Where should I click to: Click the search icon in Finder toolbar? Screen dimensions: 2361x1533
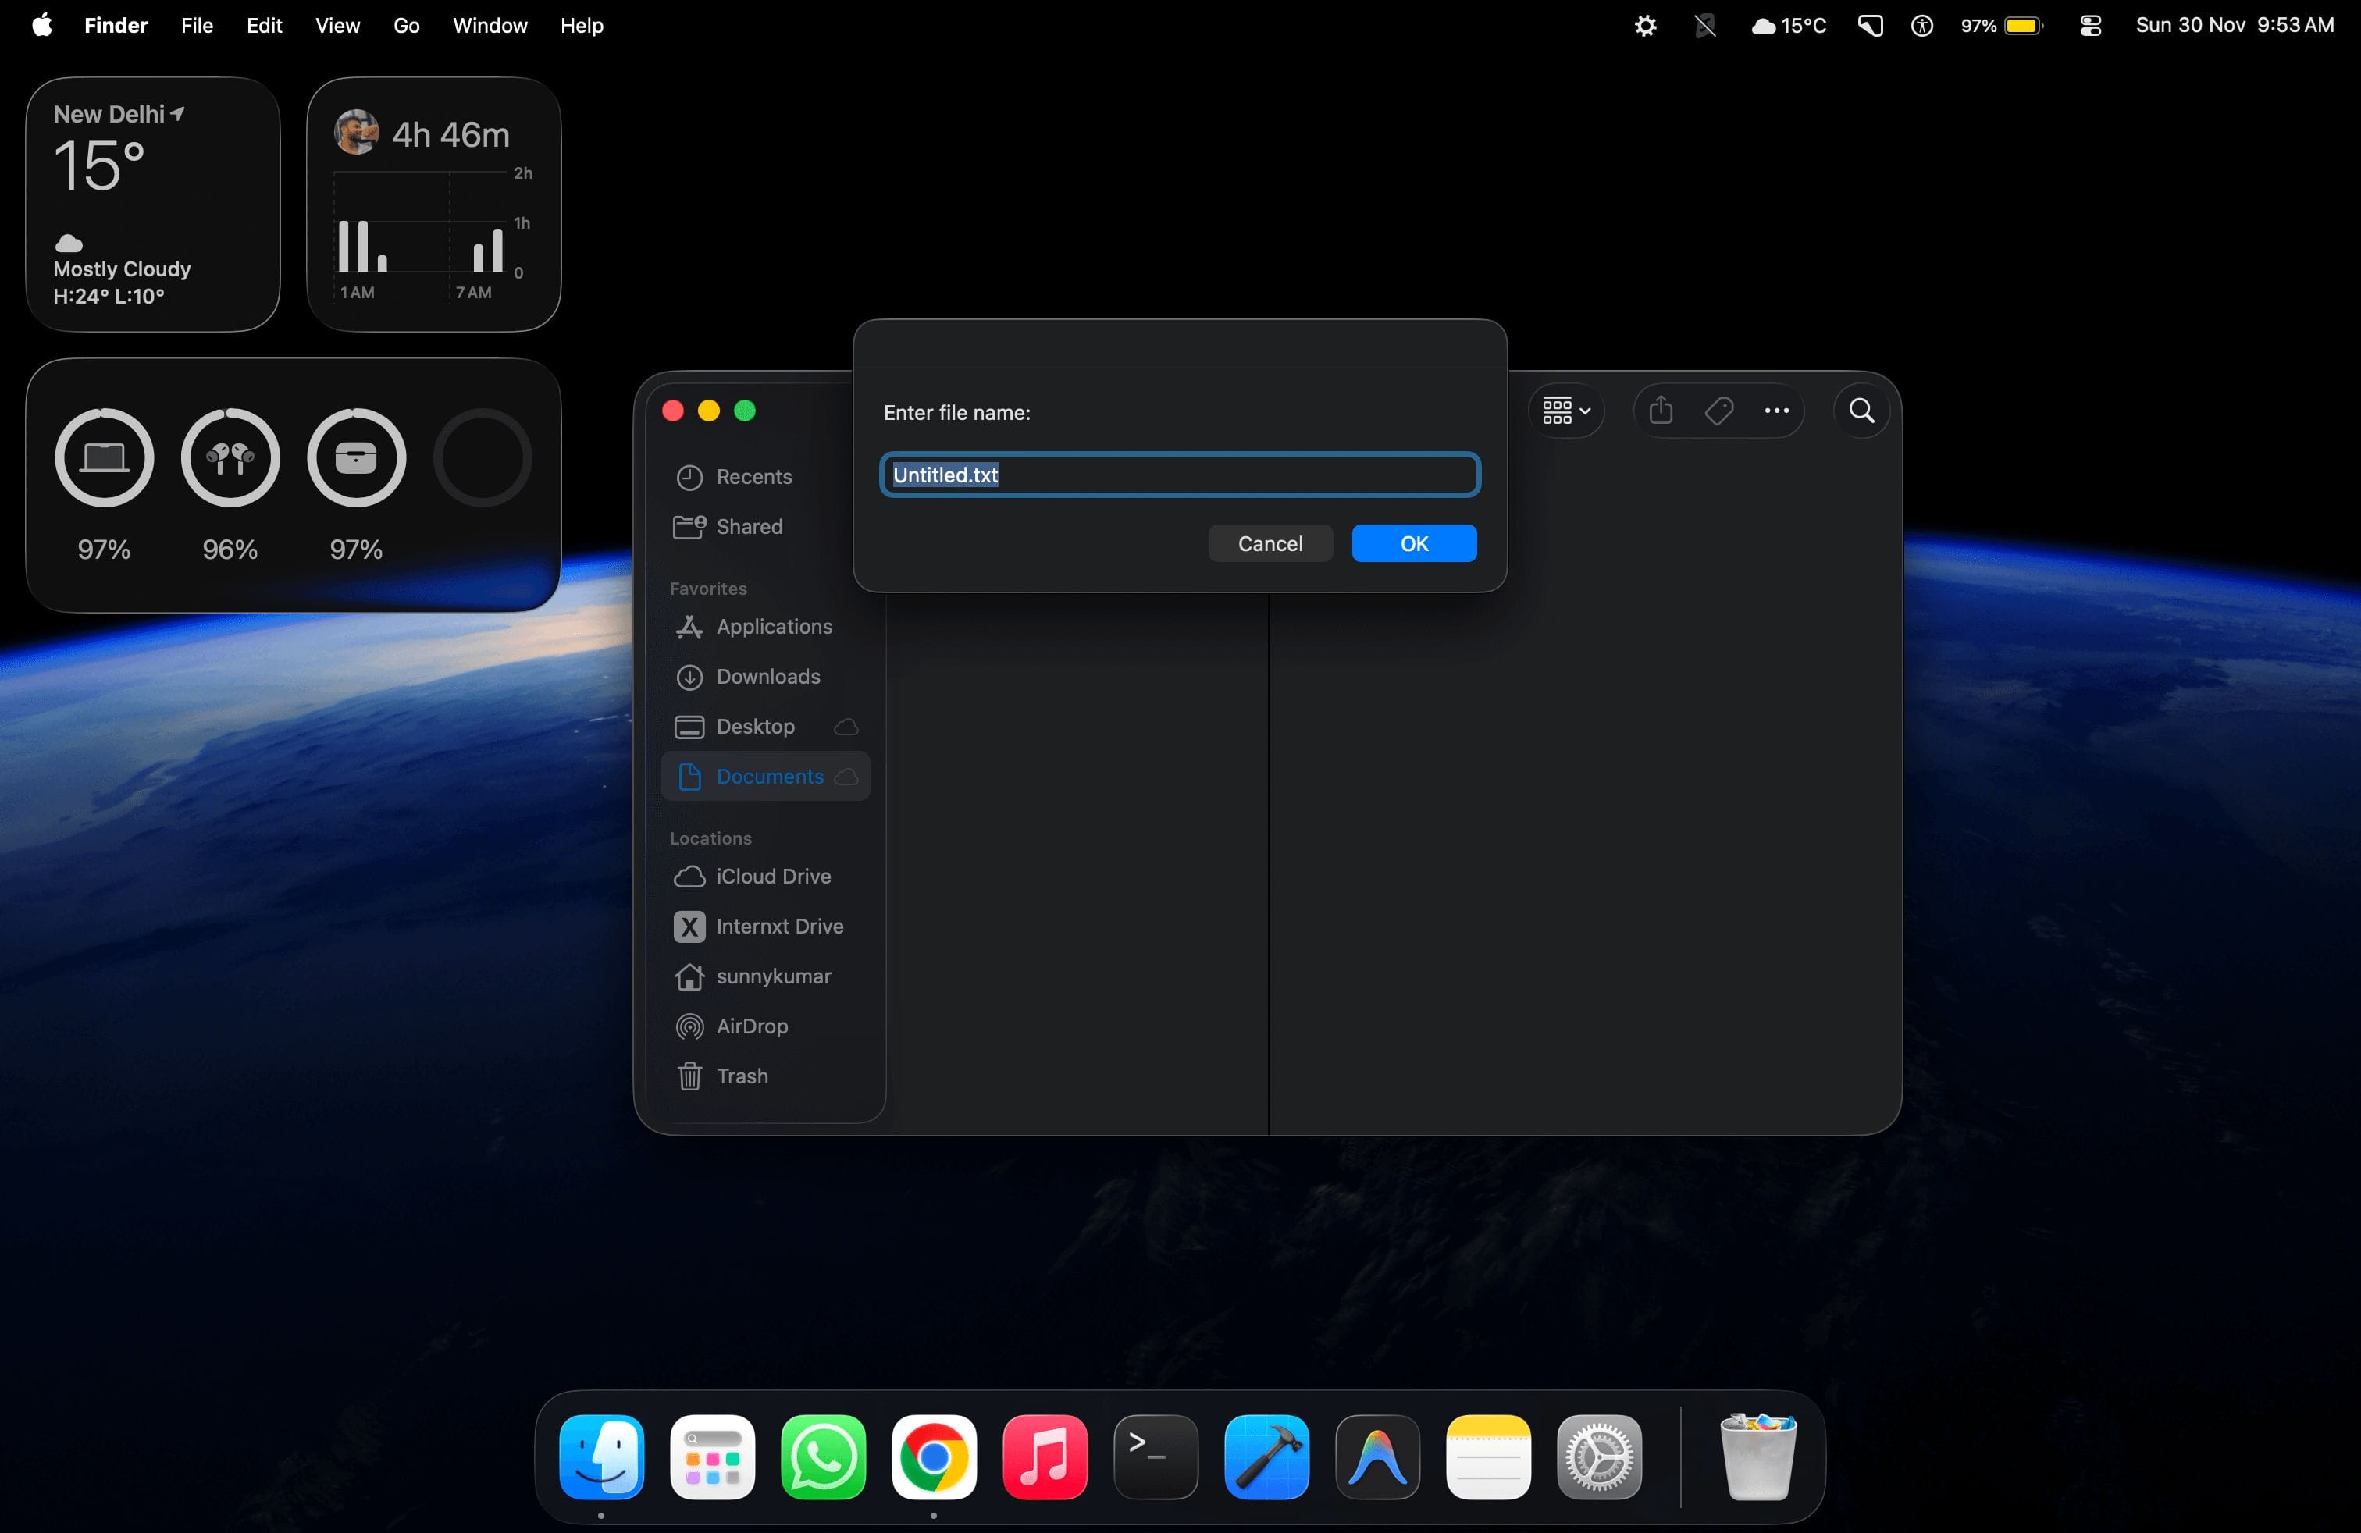[1861, 410]
